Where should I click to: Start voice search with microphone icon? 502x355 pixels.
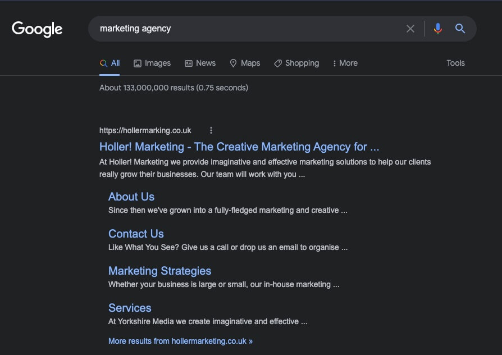437,29
